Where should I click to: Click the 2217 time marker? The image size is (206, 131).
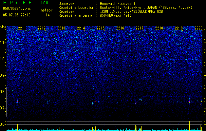140,28
